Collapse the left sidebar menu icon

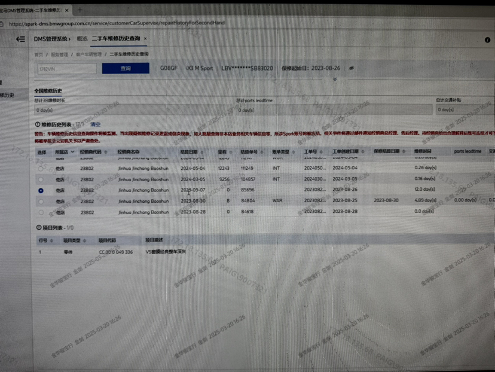(20, 39)
